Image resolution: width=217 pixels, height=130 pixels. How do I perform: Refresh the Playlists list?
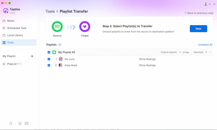pyautogui.click(x=60, y=45)
